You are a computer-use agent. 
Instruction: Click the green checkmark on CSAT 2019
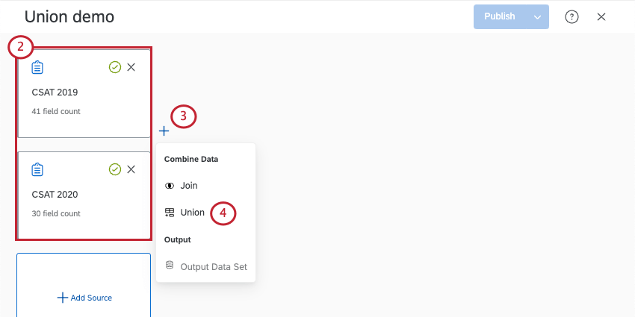pos(114,67)
